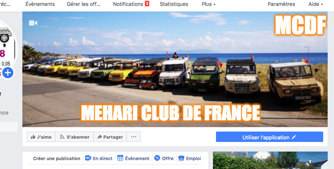Click the pencil icon on Utiliser l'application
Screen dimensions: 334x169
pyautogui.click(x=294, y=137)
